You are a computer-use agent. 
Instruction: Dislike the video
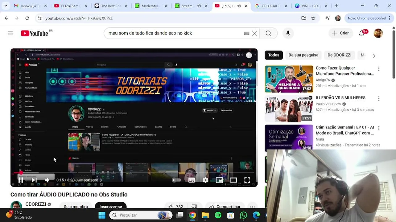[194, 207]
